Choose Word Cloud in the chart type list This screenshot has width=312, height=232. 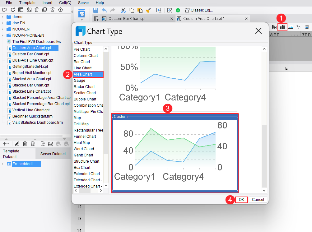pyautogui.click(x=88, y=149)
